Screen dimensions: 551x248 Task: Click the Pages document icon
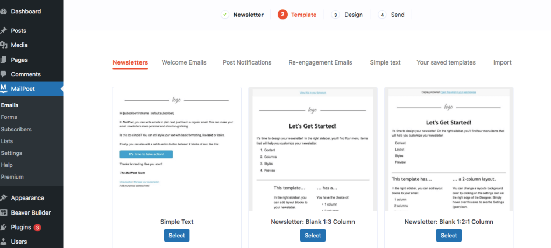tap(4, 60)
